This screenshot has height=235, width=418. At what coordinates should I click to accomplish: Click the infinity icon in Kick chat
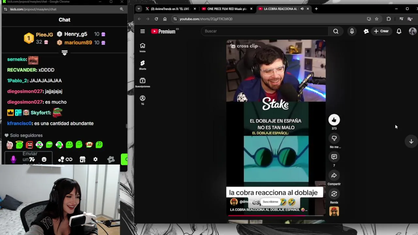(69, 159)
